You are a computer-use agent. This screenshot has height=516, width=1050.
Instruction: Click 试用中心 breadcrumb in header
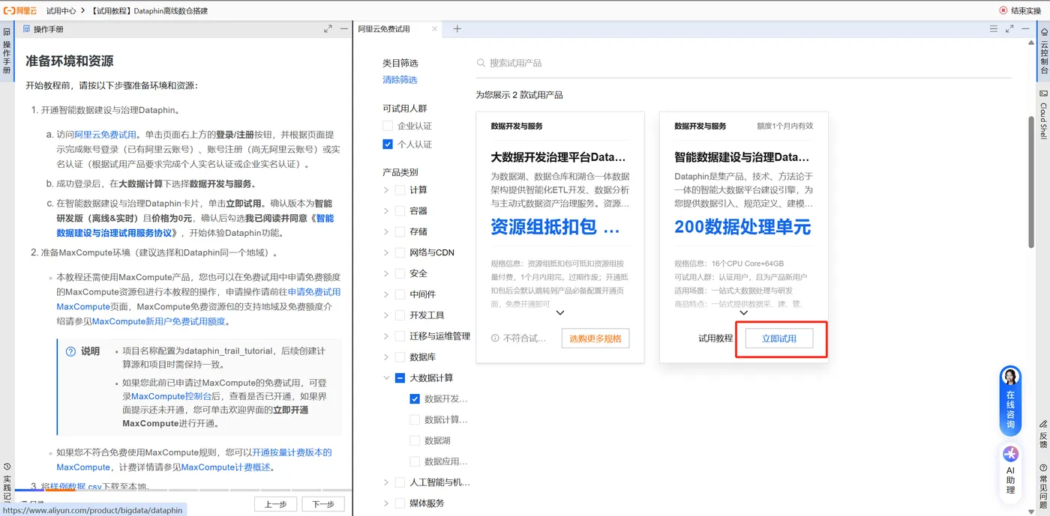61,10
